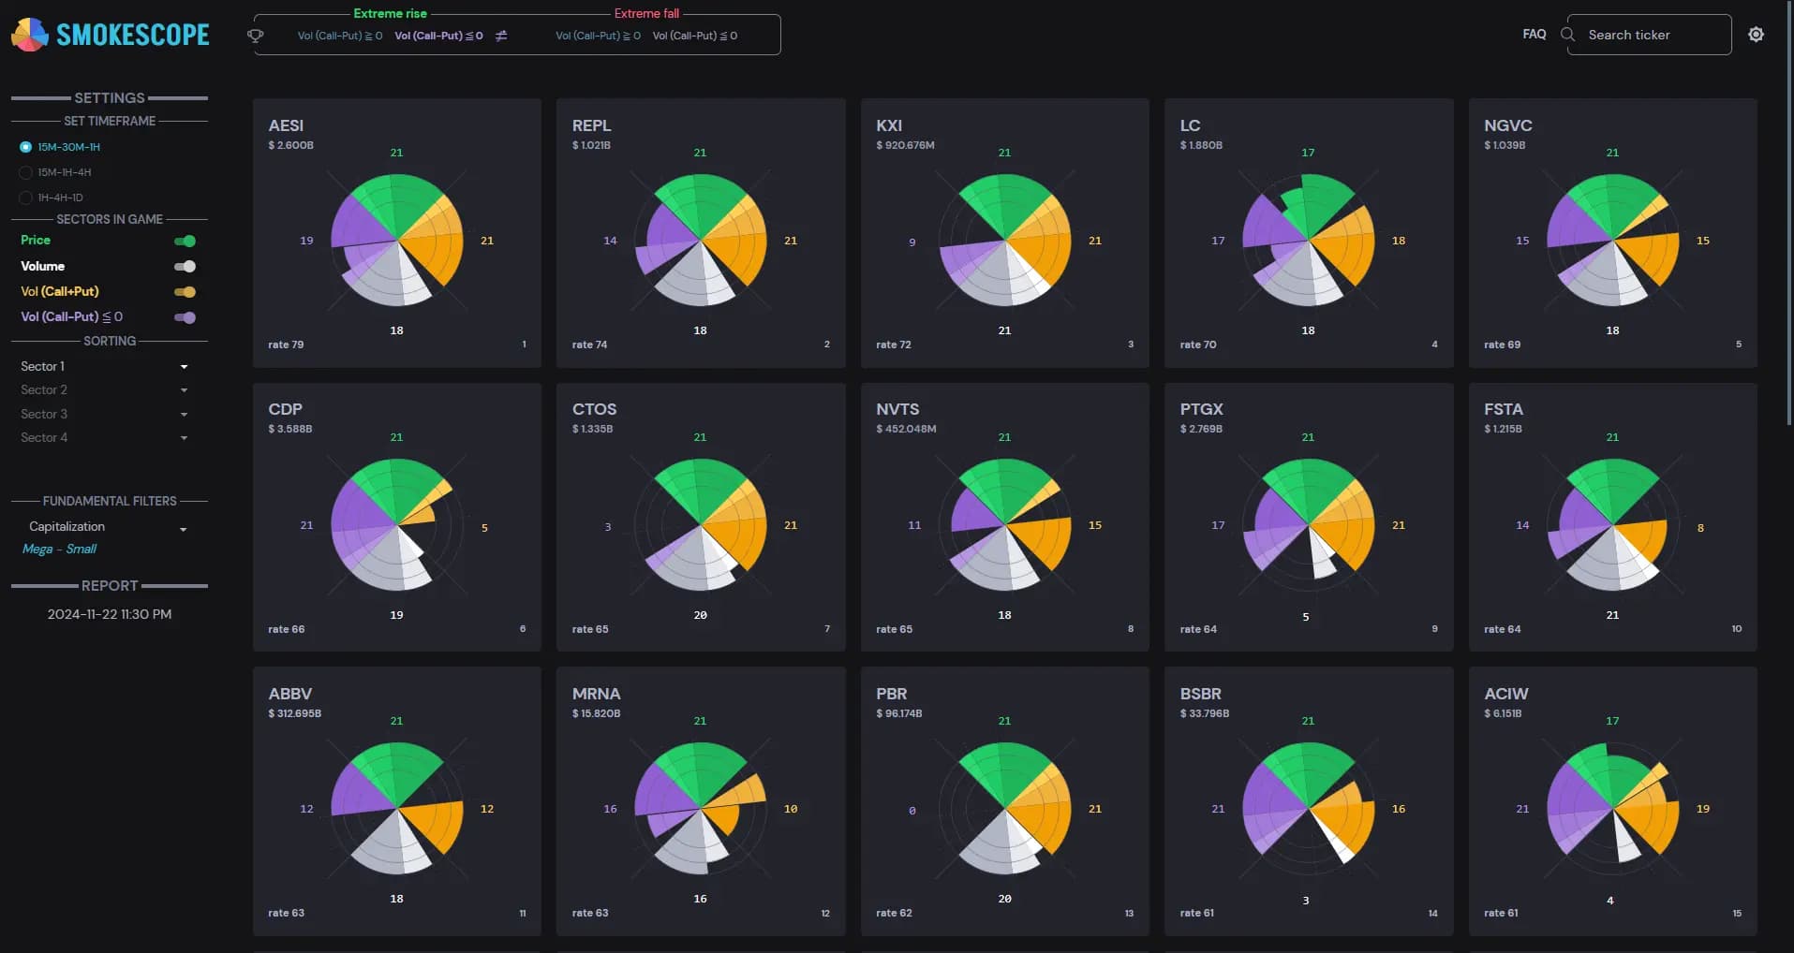Viewport: 1794px width, 953px height.
Task: Open the ABBV radial chart
Action: click(397, 809)
